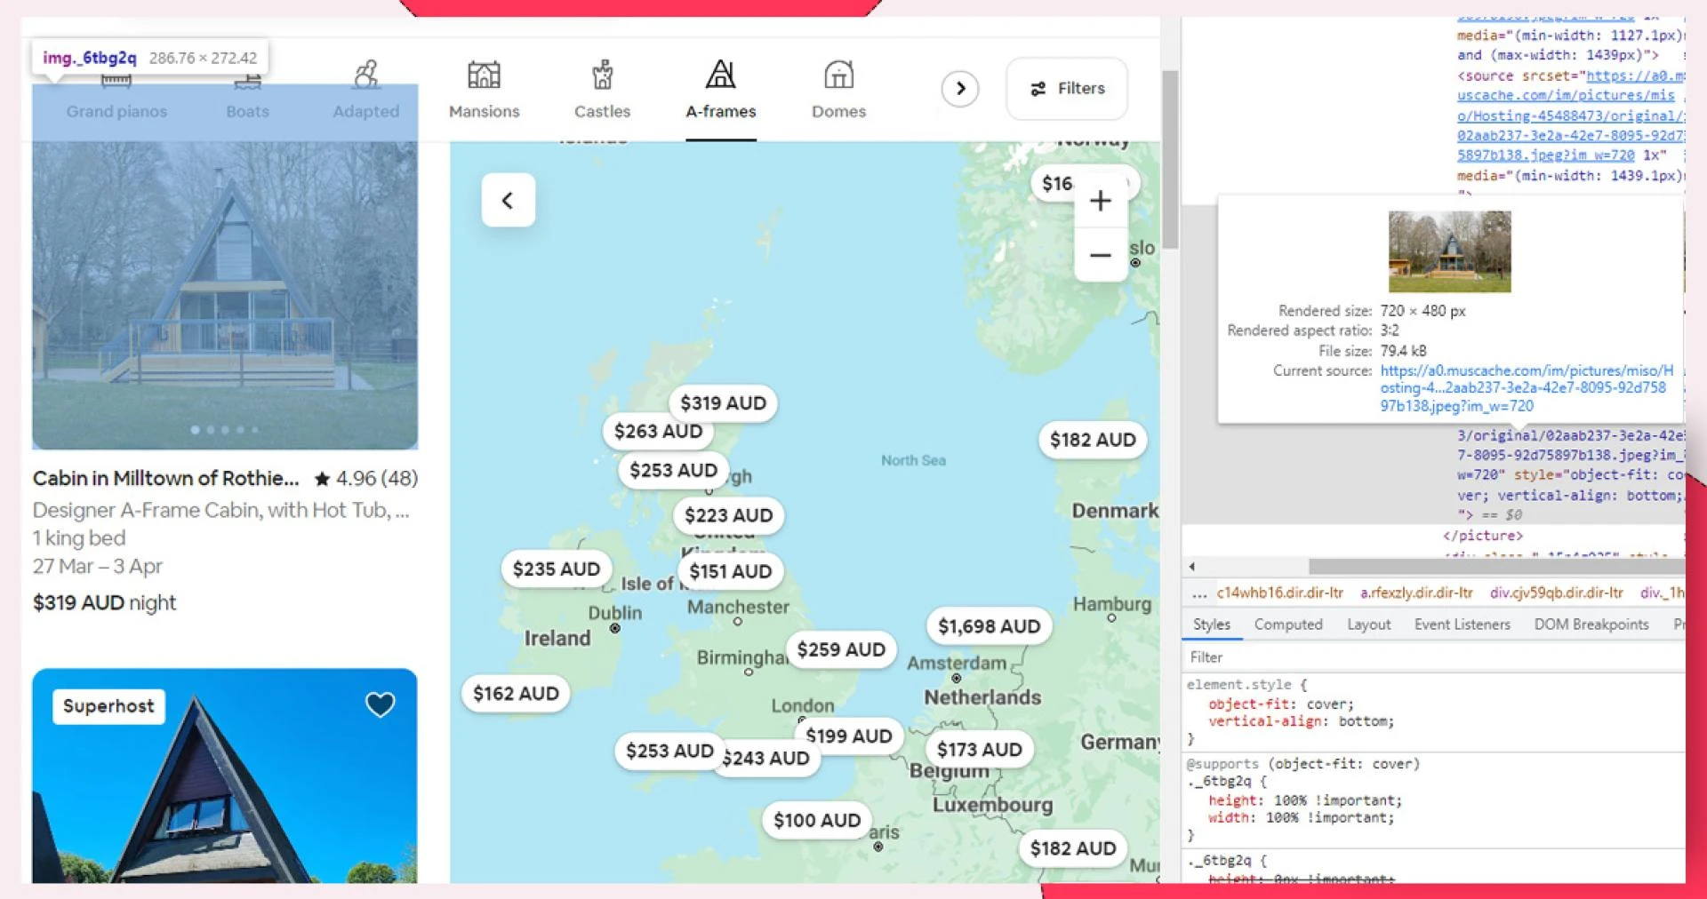1707x899 pixels.
Task: Click left arrow of DevTools horizontal scrollbar
Action: click(x=1191, y=567)
